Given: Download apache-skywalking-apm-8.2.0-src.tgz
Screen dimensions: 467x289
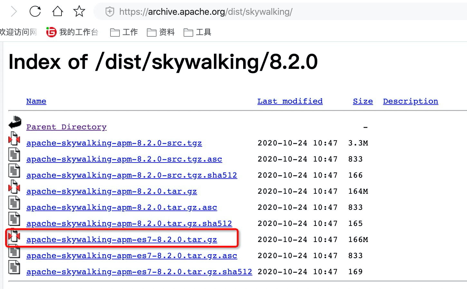Looking at the screenshot, I should point(114,143).
